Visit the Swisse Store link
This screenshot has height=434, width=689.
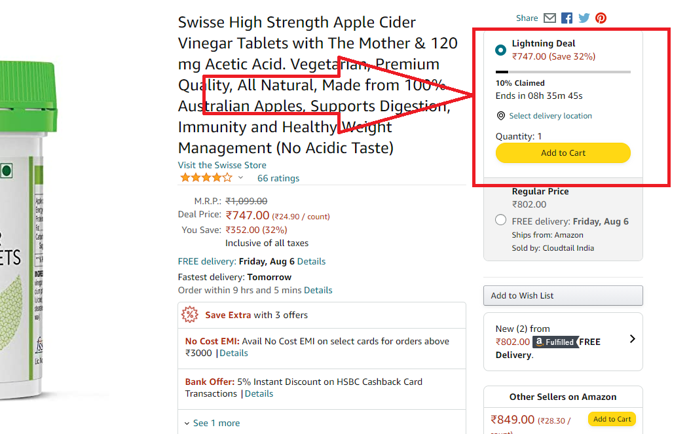222,165
